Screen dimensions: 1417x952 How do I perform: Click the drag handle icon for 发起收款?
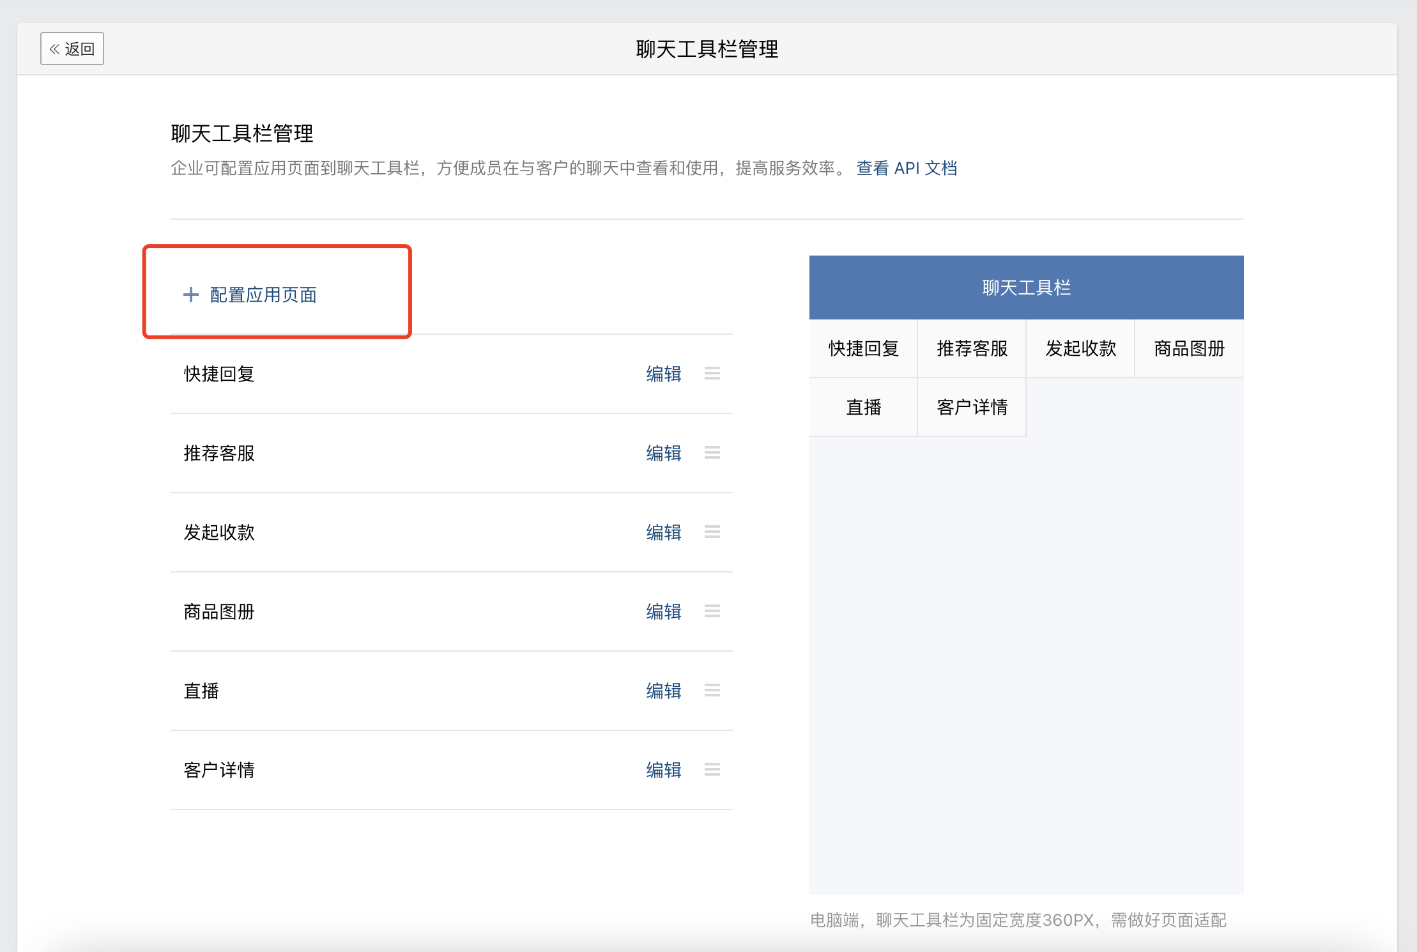712,532
